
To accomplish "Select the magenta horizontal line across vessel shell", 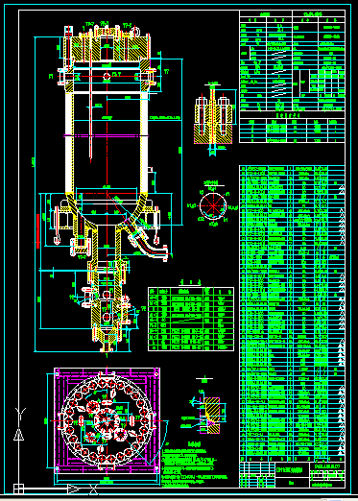I will tap(107, 135).
